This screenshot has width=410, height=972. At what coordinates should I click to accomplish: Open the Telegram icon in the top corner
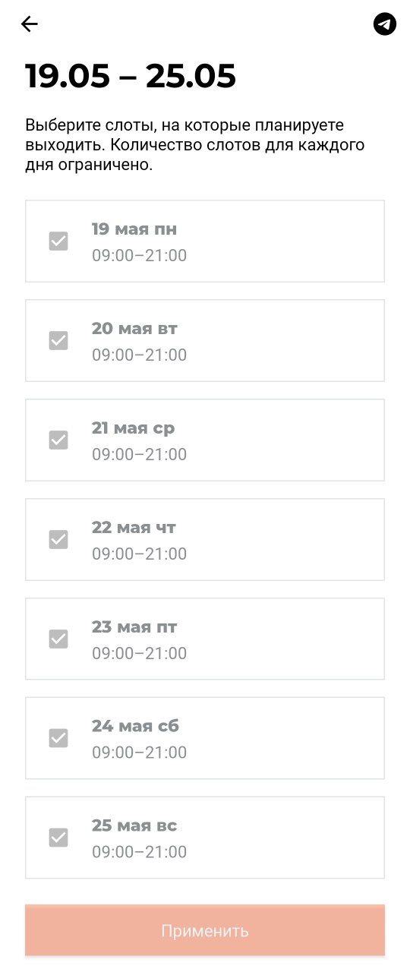(x=385, y=24)
